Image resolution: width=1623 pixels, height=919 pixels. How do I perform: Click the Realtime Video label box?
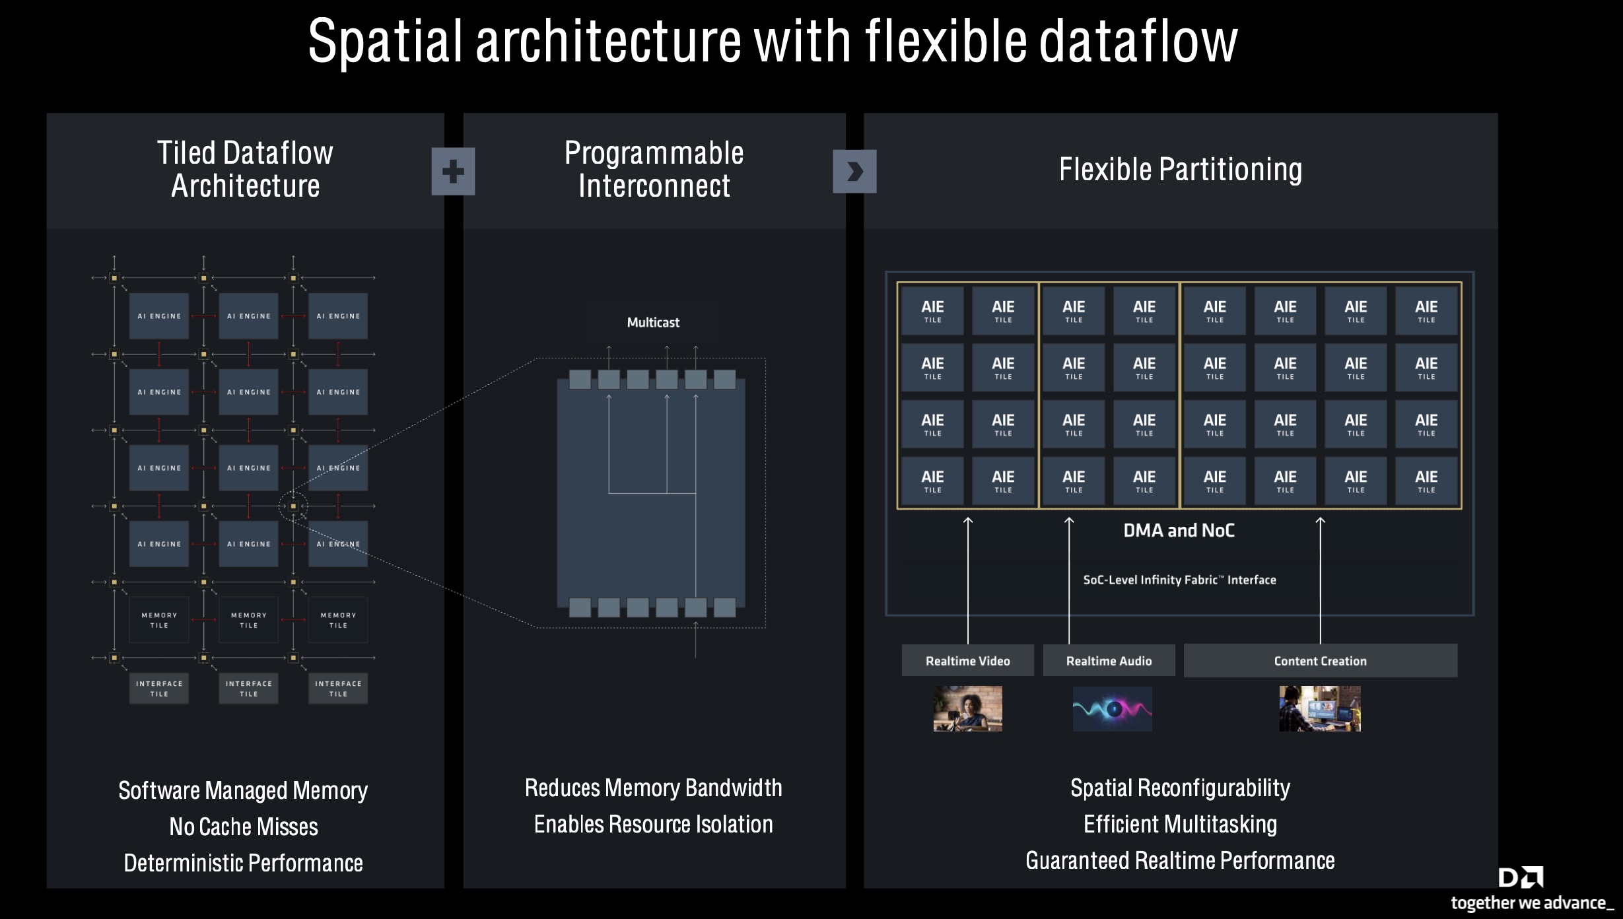click(x=967, y=661)
